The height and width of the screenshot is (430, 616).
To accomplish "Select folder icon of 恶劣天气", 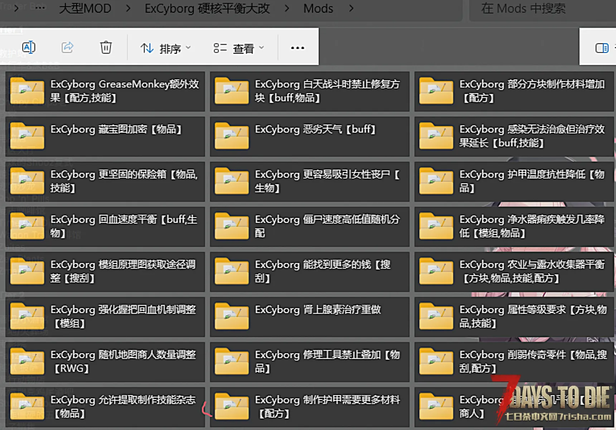I will click(232, 136).
